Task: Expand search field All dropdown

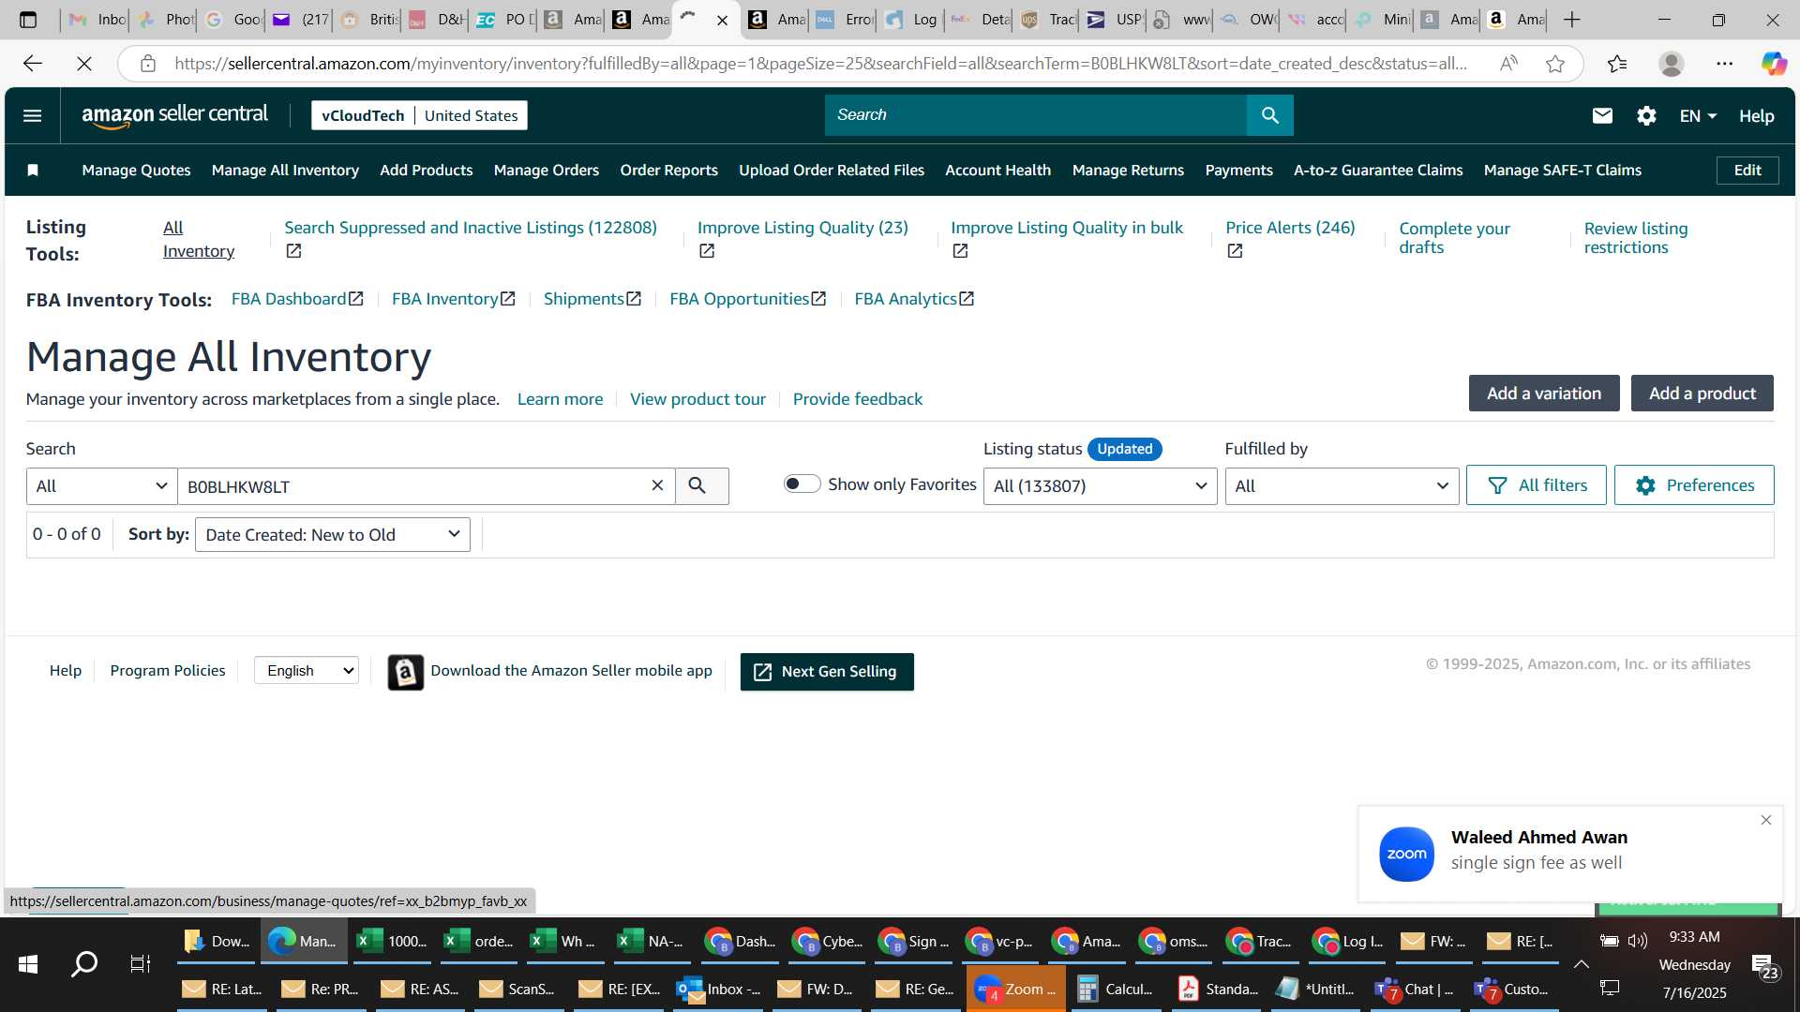Action: (x=101, y=486)
